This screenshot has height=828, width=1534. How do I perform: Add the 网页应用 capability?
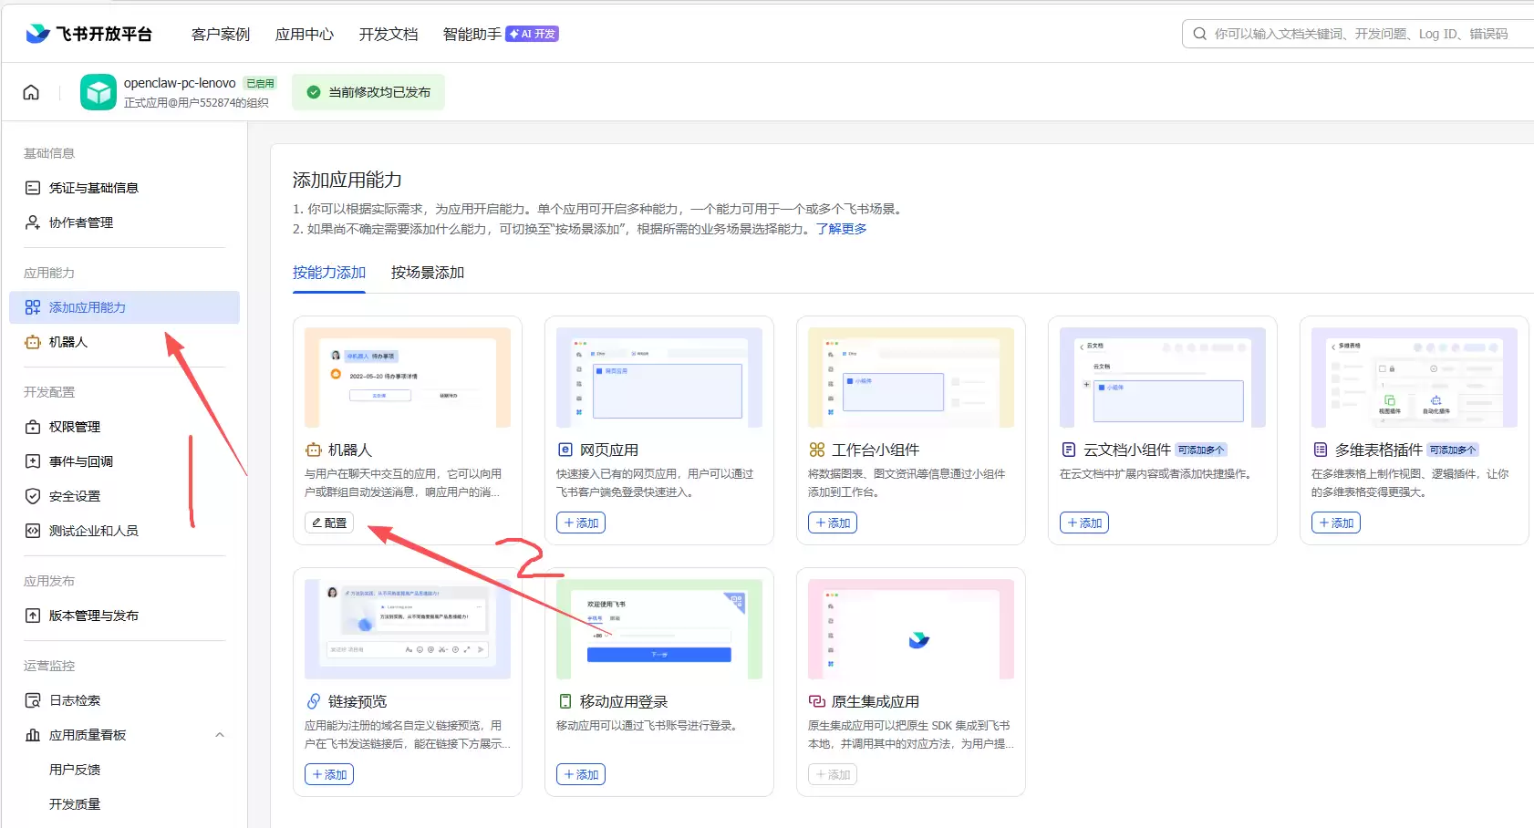coord(581,523)
